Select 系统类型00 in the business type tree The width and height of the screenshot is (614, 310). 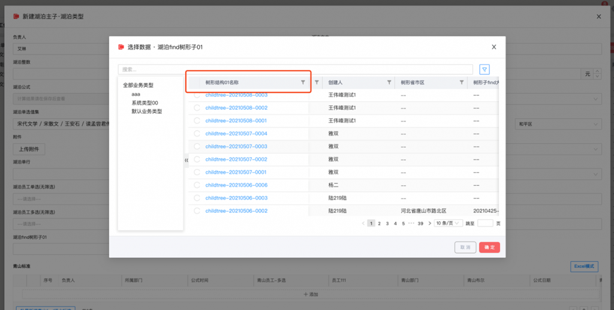click(145, 103)
